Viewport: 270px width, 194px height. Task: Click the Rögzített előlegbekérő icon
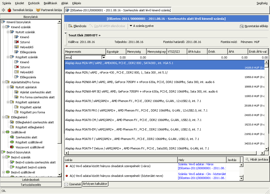coord(12,127)
